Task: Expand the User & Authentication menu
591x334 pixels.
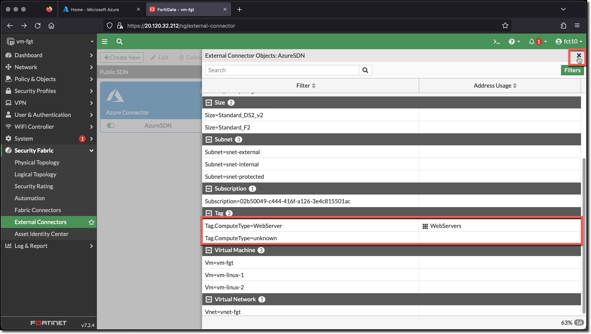Action: point(49,115)
